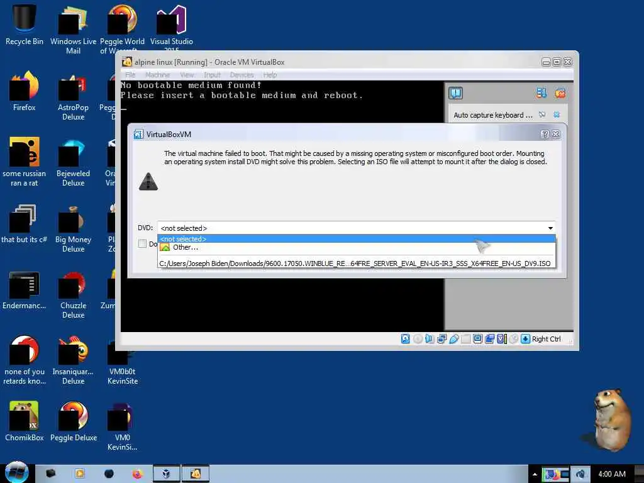
Task: Open the Help menu
Action: click(x=270, y=75)
